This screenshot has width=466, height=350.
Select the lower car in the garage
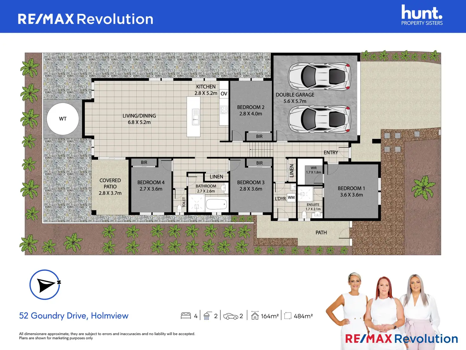tap(319, 119)
